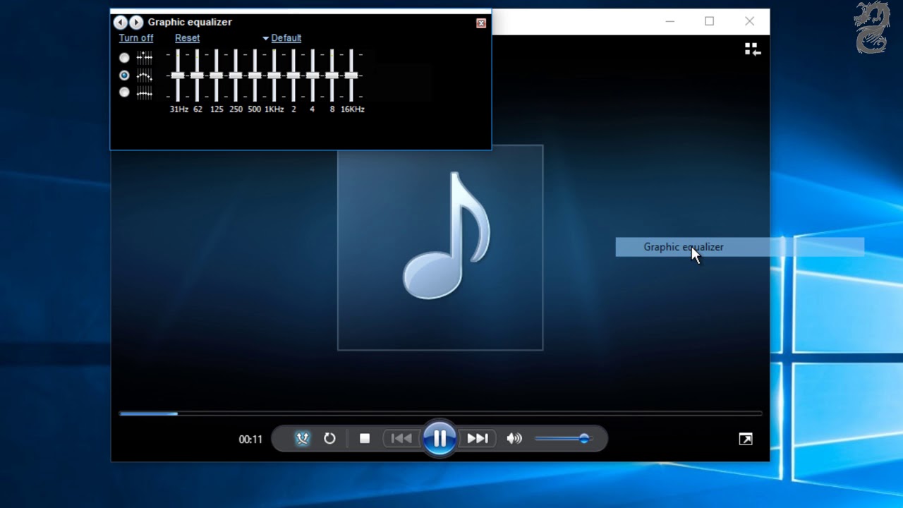Click the 125 Hz equalizer slider
Viewport: 903px width, 508px height.
tap(217, 75)
